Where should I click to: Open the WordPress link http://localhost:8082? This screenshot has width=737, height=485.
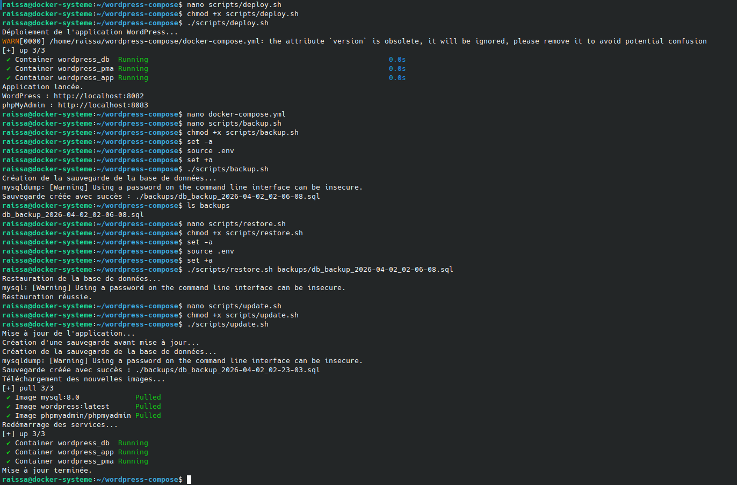[98, 96]
